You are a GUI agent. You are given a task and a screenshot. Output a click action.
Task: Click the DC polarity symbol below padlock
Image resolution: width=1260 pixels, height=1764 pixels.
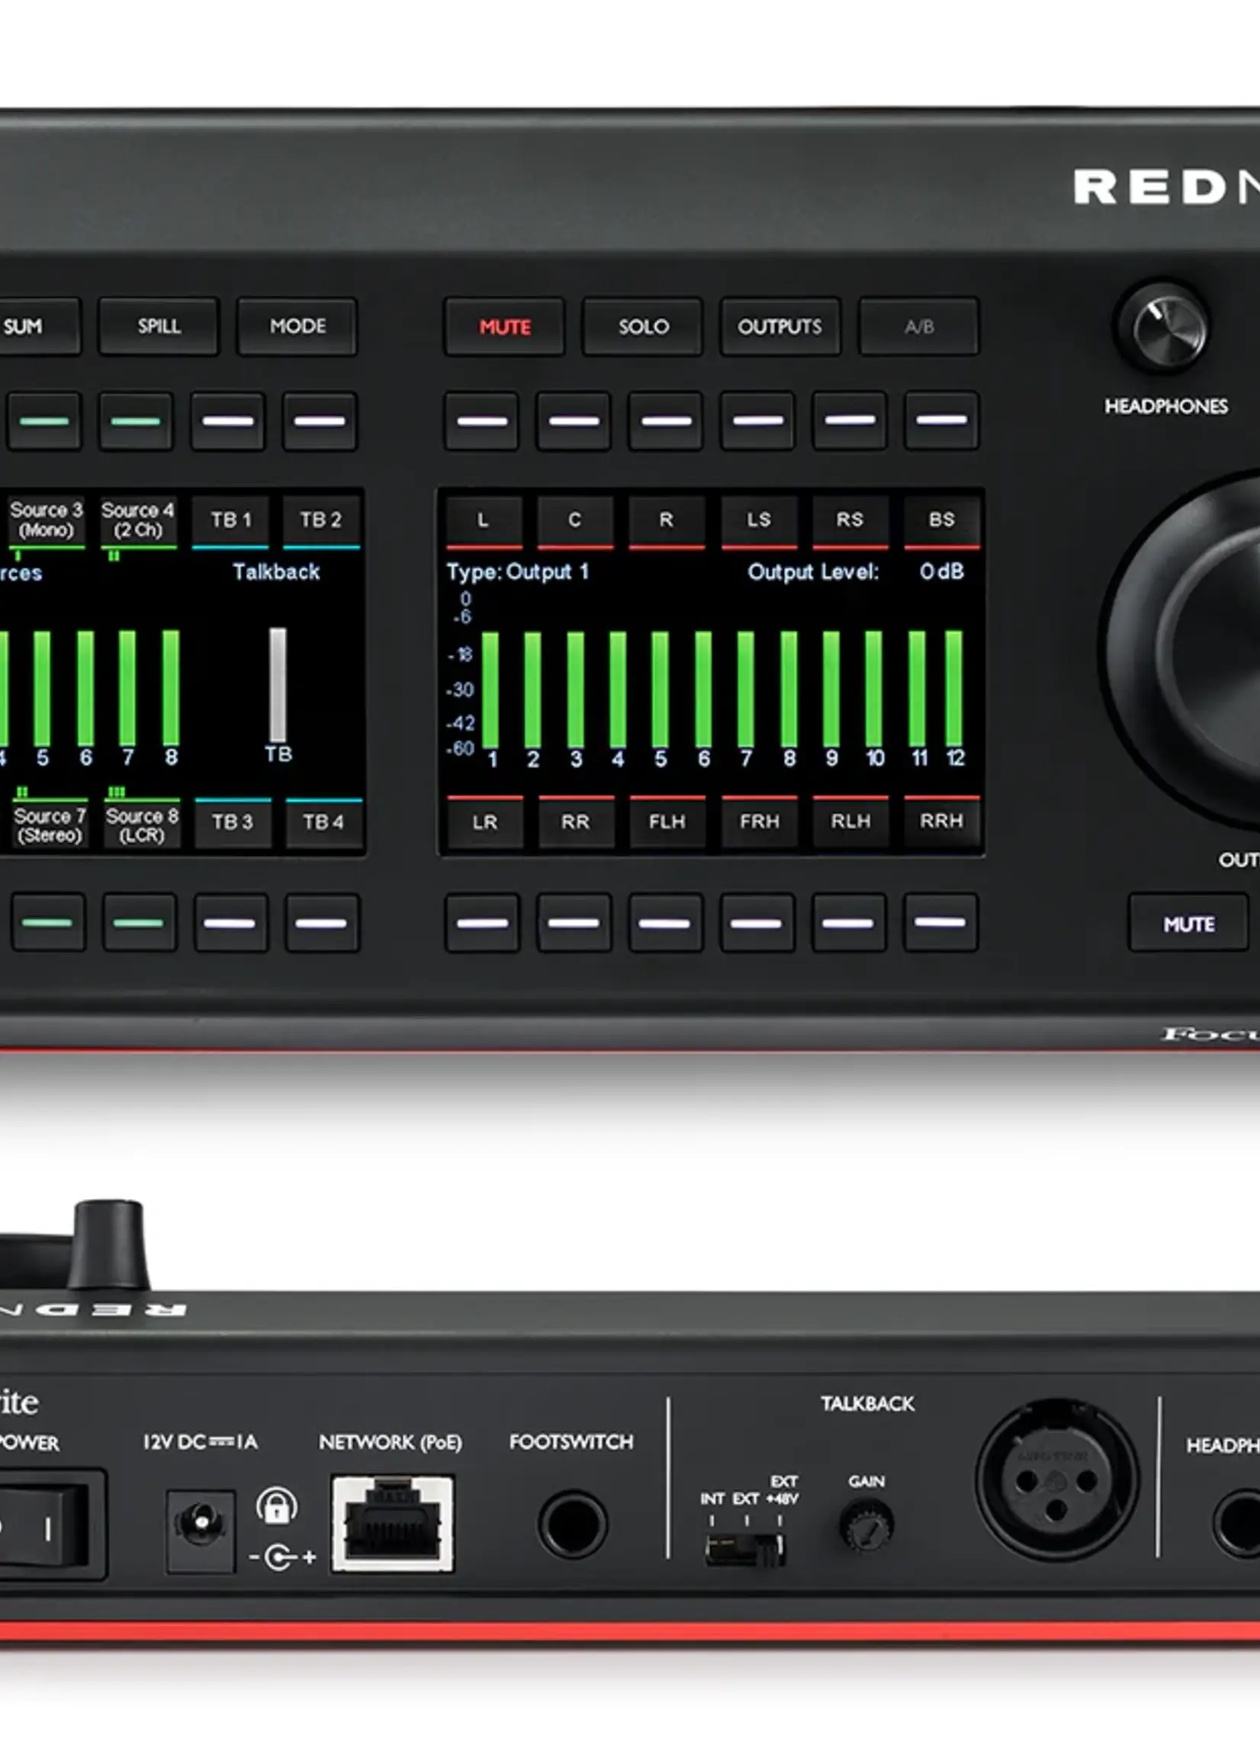coord(282,1556)
